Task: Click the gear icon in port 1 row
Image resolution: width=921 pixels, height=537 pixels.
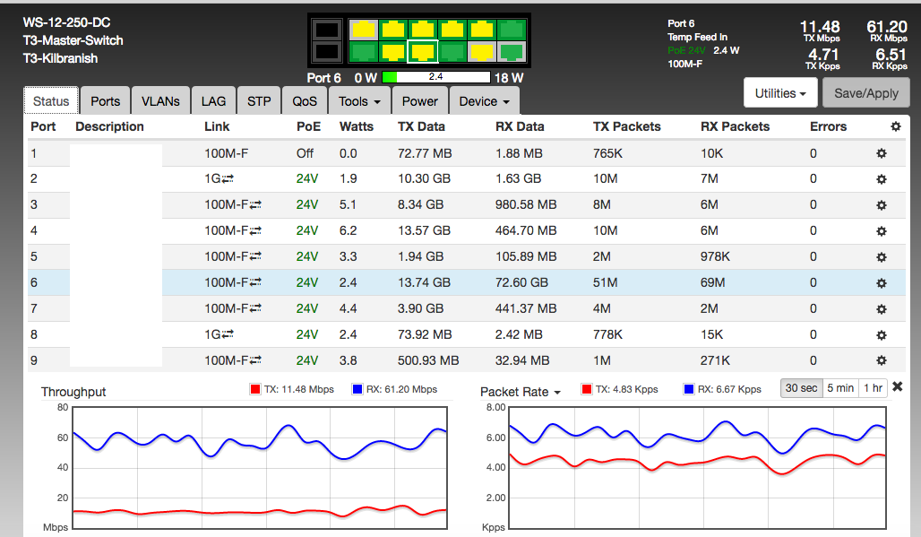Action: [x=881, y=153]
